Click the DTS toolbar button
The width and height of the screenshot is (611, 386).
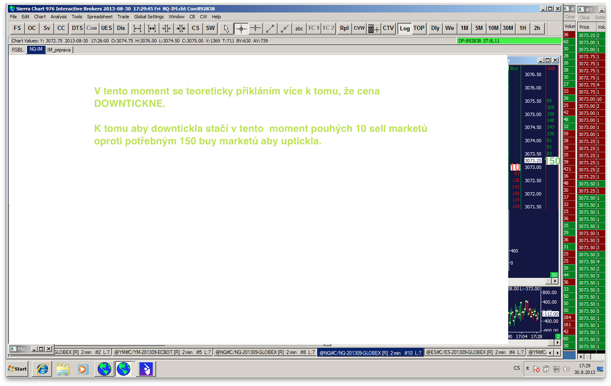[x=77, y=28]
